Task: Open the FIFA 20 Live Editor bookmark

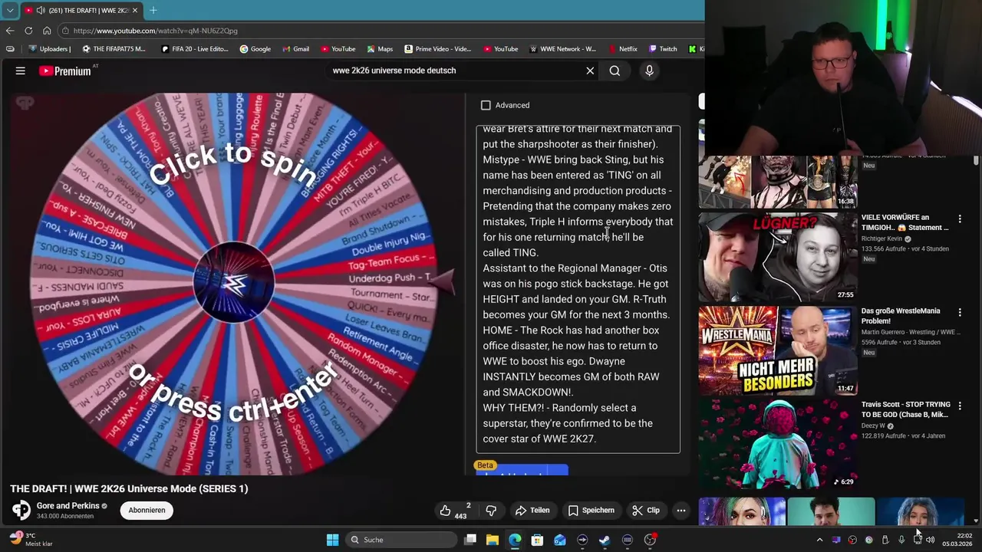Action: pos(195,49)
